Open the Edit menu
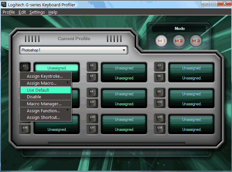232x172 pixels. coord(22,12)
